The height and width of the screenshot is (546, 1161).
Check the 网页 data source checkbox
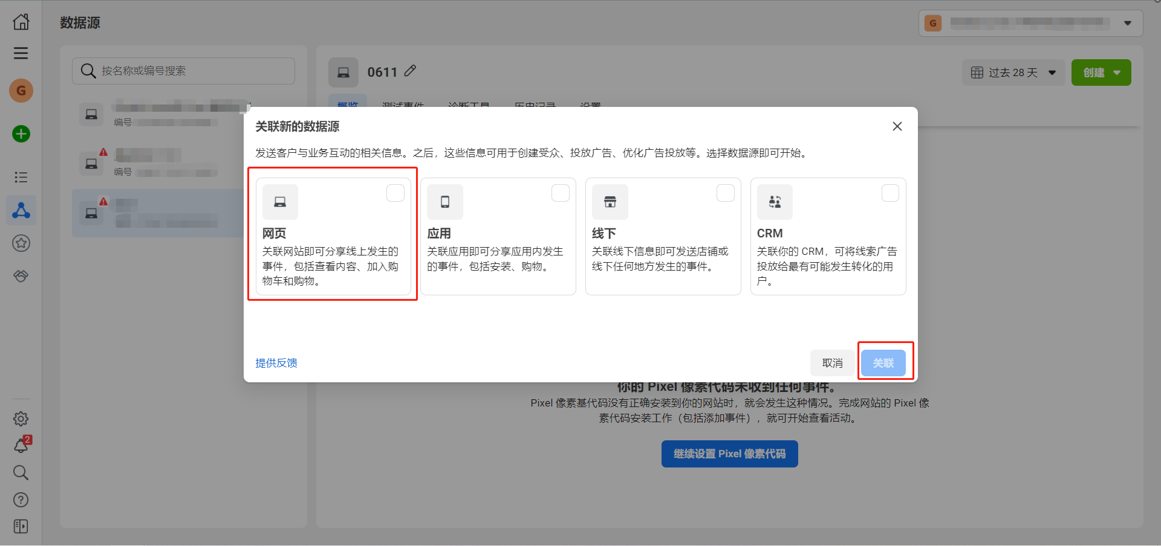pos(395,193)
